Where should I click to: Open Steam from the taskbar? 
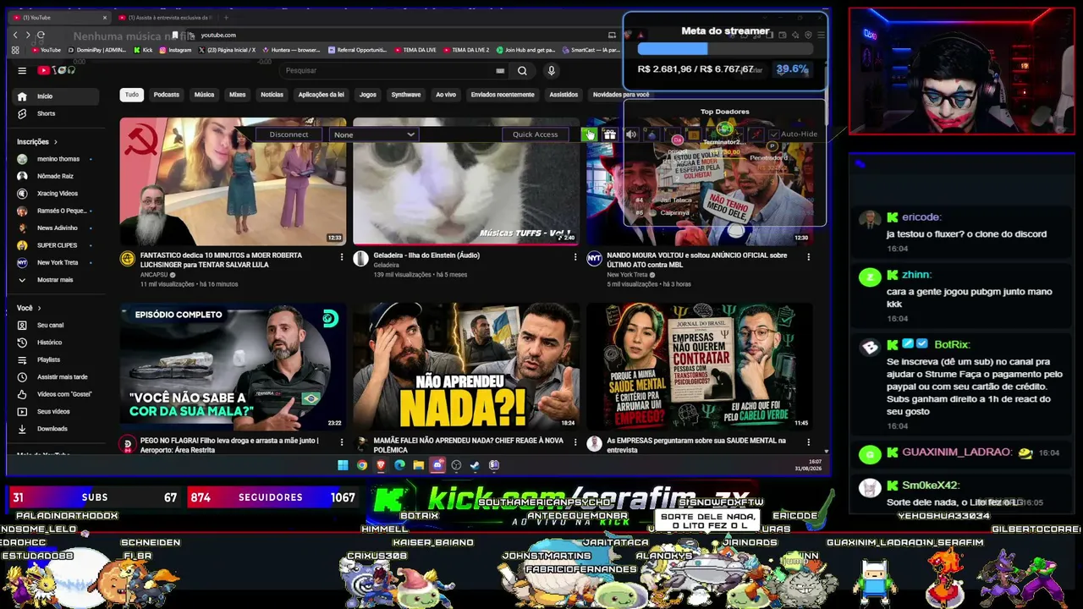(x=475, y=465)
